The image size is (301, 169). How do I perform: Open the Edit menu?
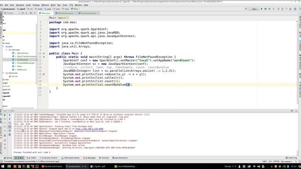(7, 5)
